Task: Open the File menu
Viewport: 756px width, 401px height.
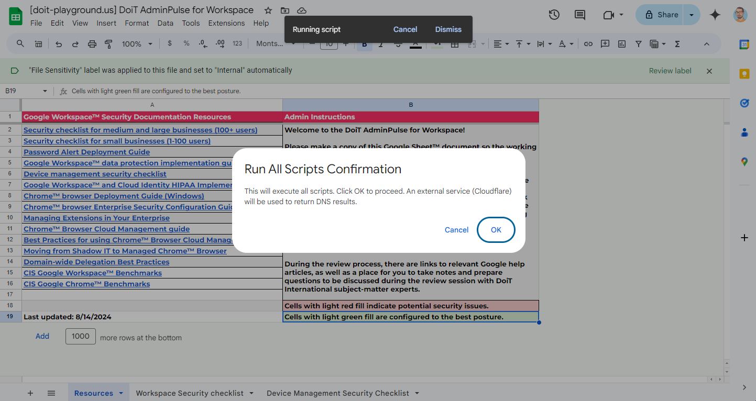Action: point(36,23)
